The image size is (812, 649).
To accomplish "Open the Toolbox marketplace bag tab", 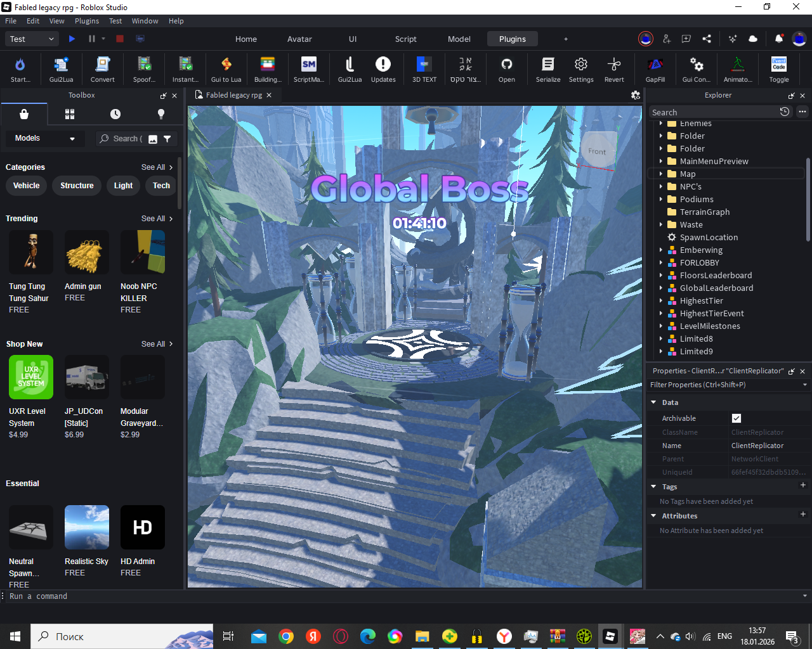I will pos(24,114).
